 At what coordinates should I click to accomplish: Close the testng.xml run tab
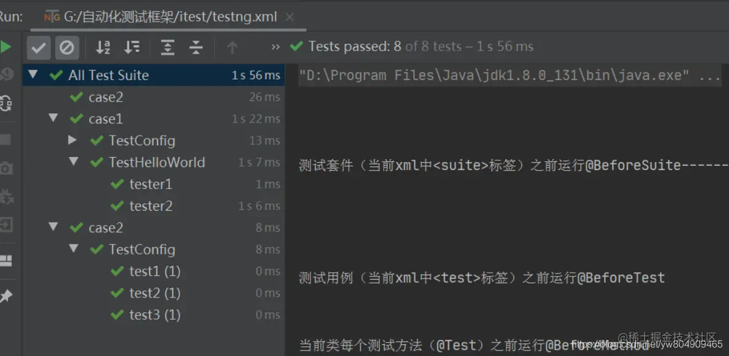coord(289,17)
